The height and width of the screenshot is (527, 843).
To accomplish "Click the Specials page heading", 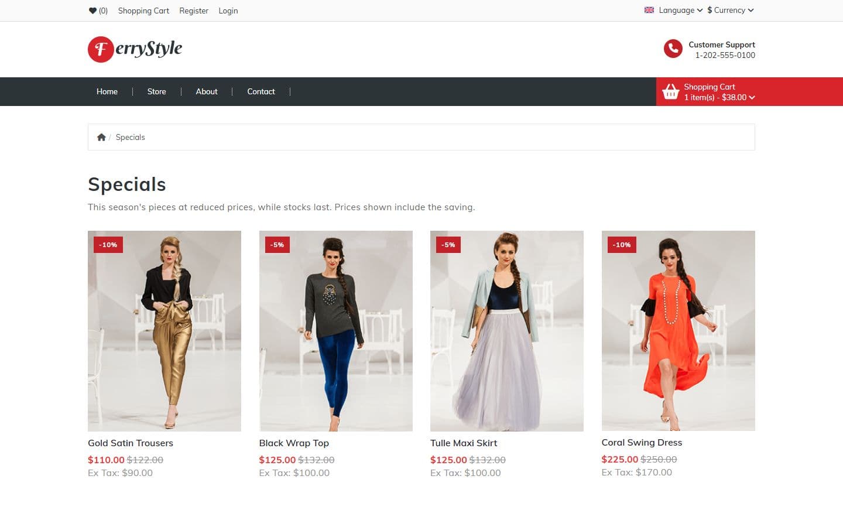I will (127, 184).
